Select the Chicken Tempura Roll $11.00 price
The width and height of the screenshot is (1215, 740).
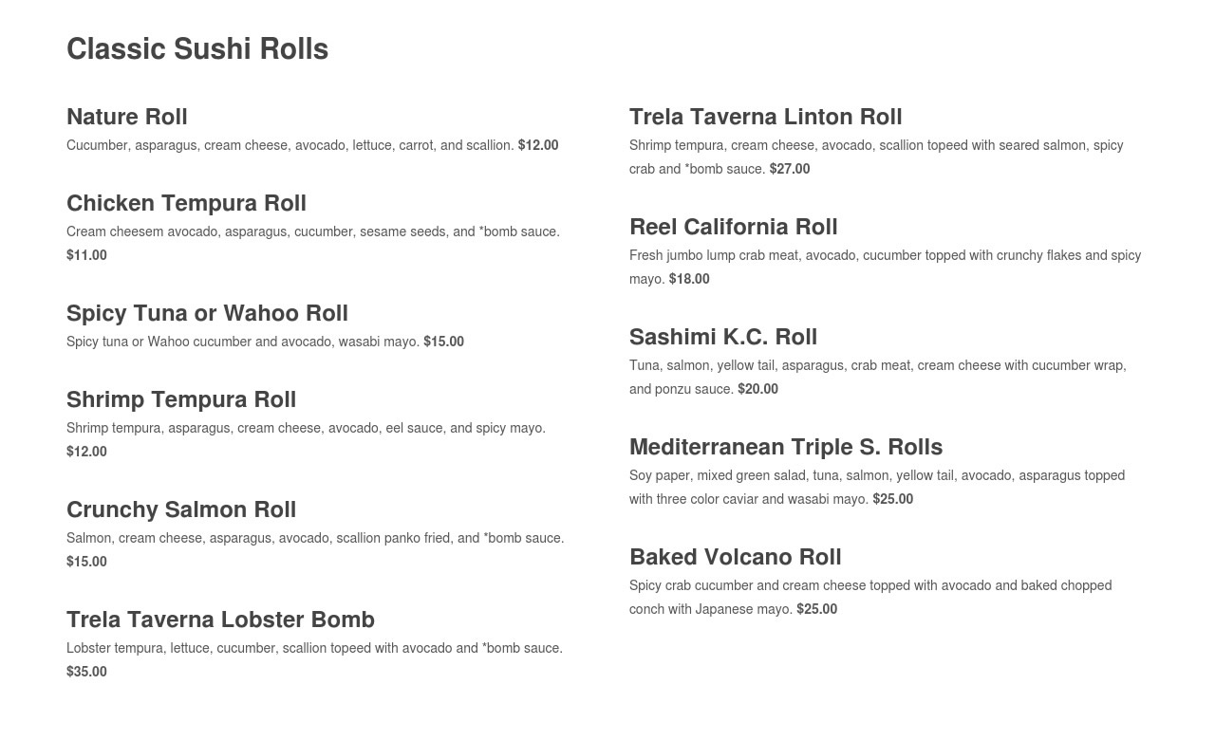pyautogui.click(x=86, y=255)
